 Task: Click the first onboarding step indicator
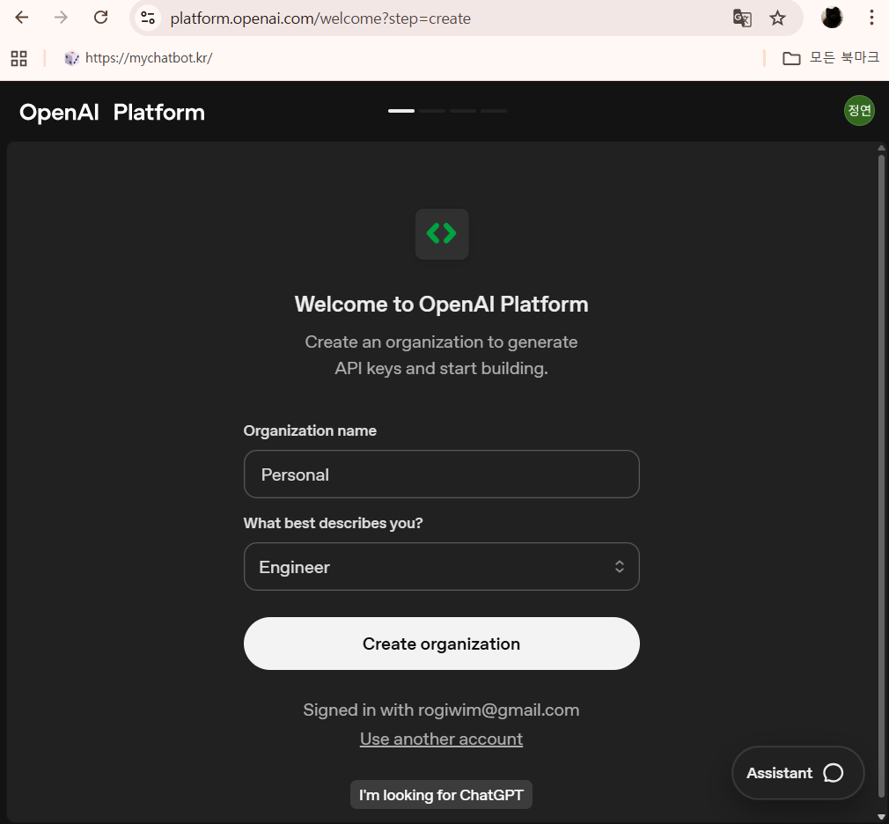pyautogui.click(x=401, y=111)
